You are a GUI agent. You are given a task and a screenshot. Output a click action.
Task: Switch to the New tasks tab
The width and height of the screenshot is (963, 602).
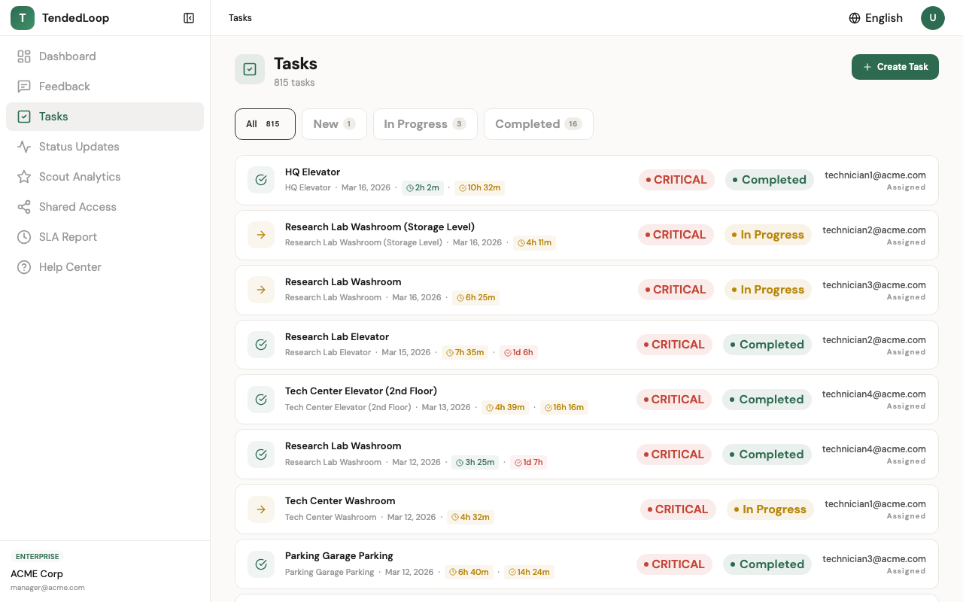pyautogui.click(x=334, y=124)
